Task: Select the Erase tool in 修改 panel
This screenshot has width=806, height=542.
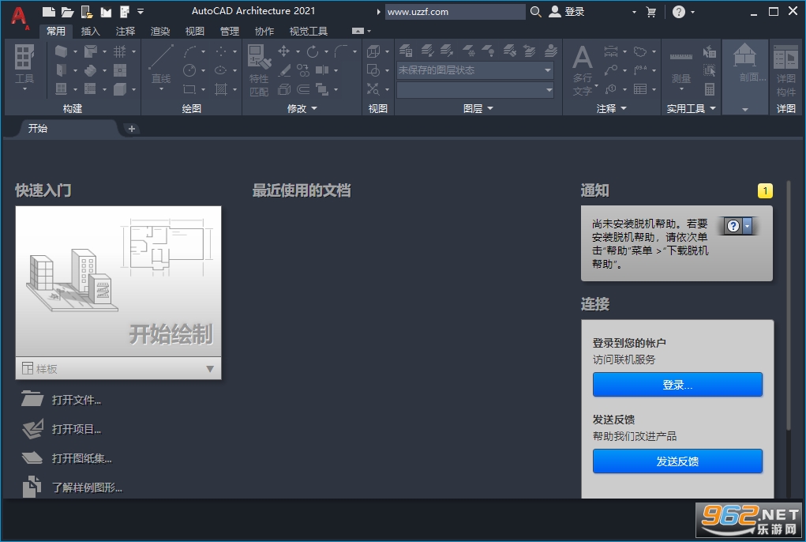Action: pyautogui.click(x=284, y=70)
